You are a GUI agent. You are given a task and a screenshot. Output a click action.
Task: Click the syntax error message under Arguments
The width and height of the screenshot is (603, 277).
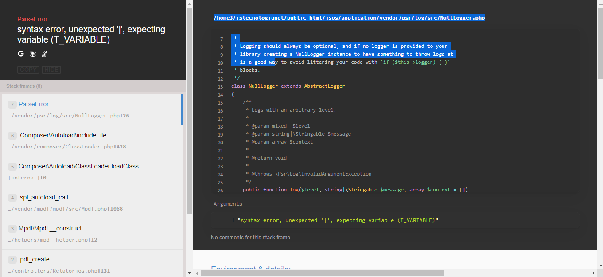pyautogui.click(x=340, y=220)
